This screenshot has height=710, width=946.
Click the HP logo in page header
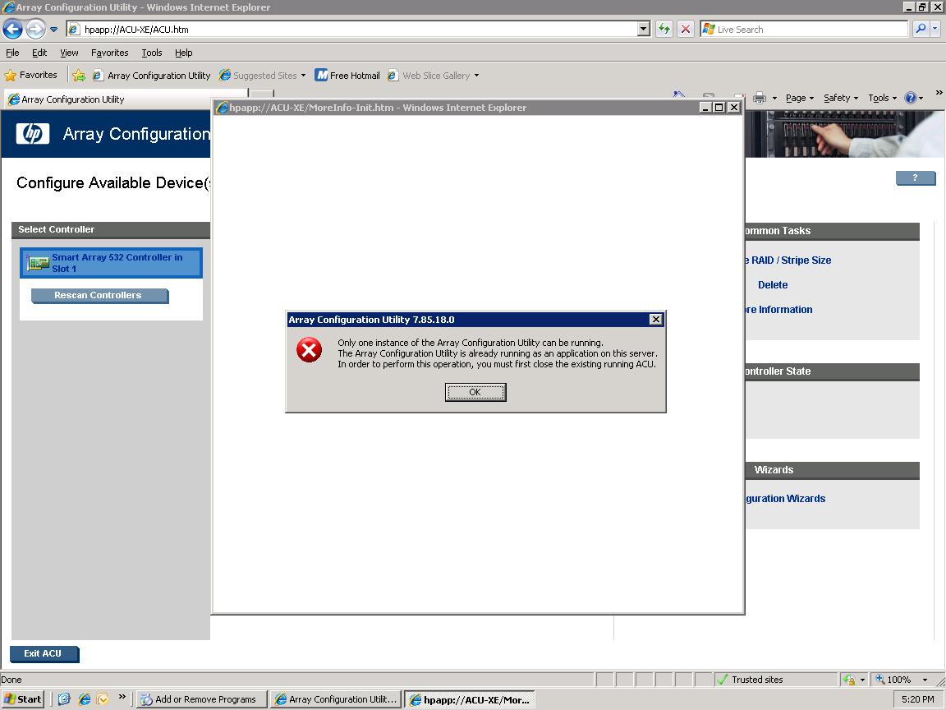tap(33, 133)
